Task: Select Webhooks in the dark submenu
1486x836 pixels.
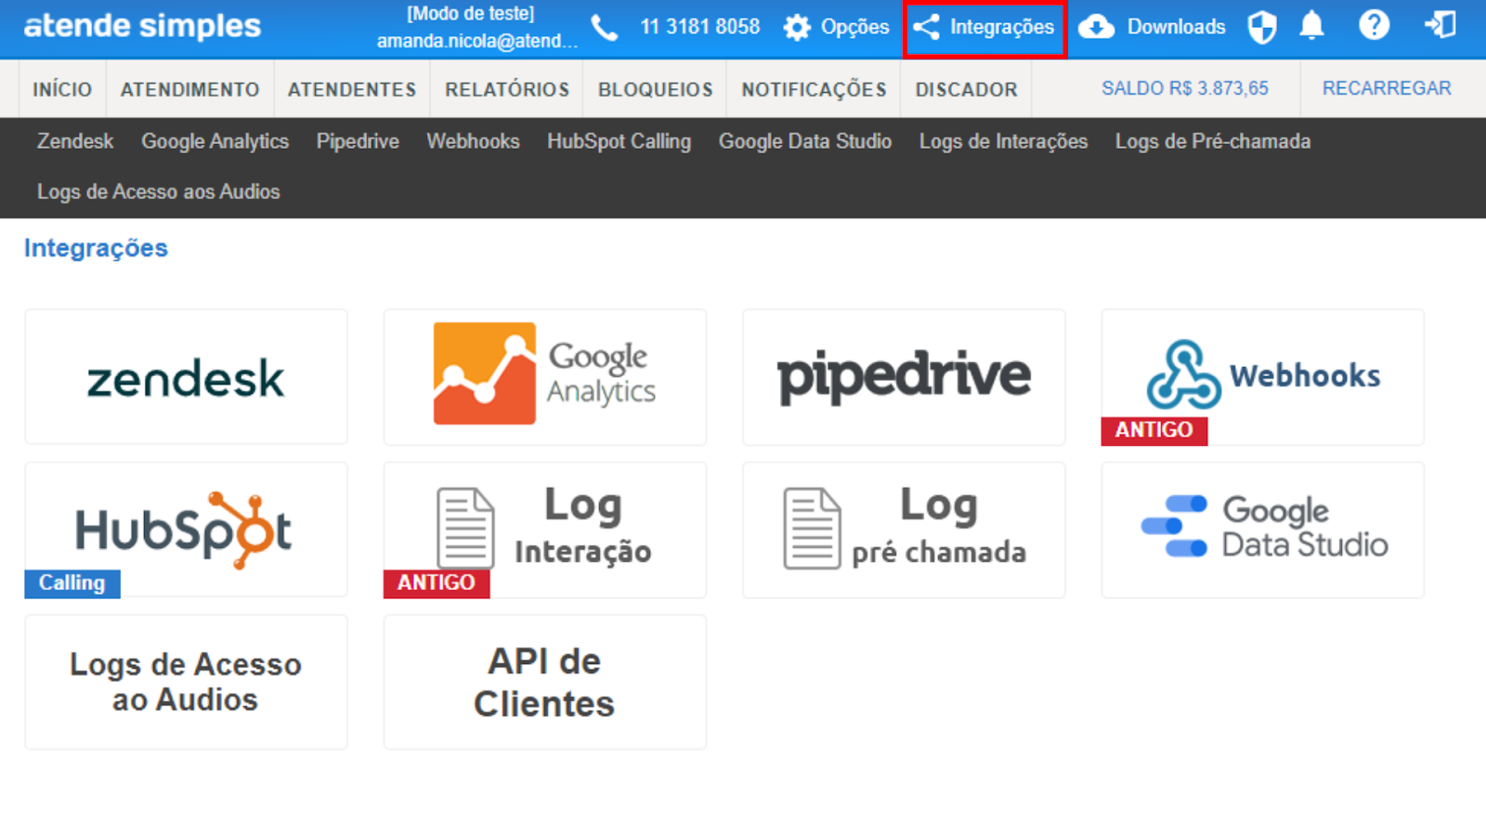Action: click(x=473, y=141)
